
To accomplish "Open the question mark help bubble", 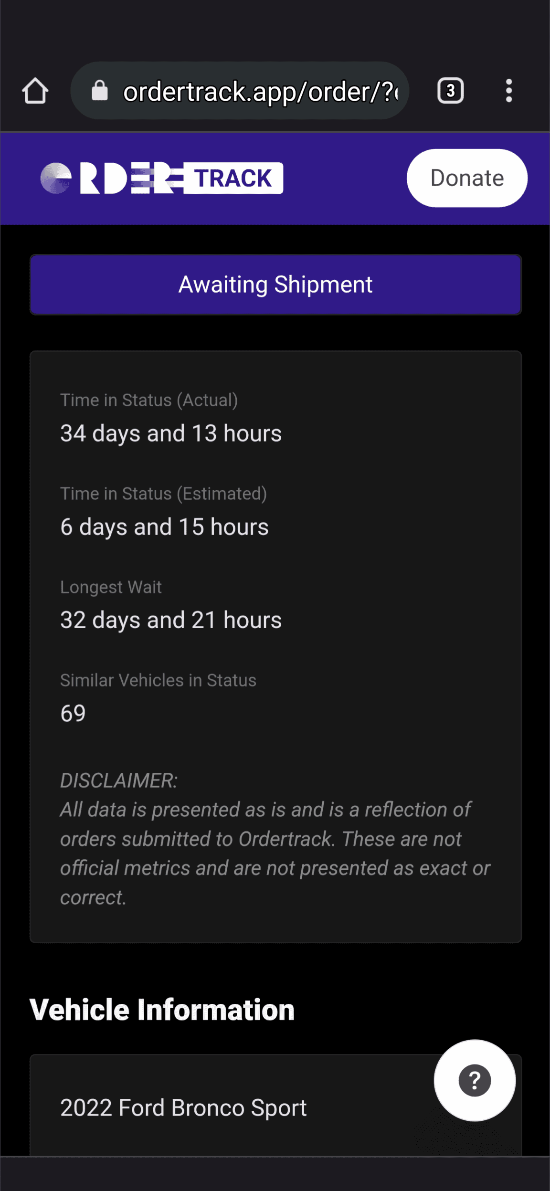I will (475, 1080).
